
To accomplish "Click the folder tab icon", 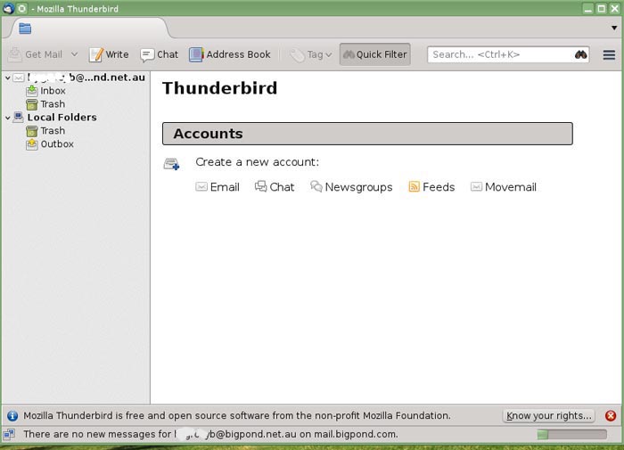I will tap(25, 29).
